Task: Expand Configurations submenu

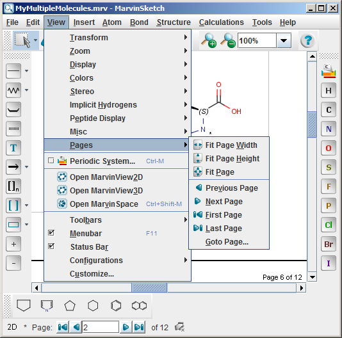Action: click(118, 260)
